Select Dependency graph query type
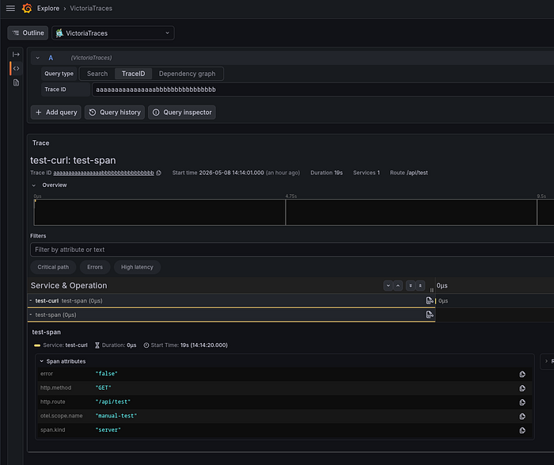Screen dimensions: 554x465 (x=187, y=74)
